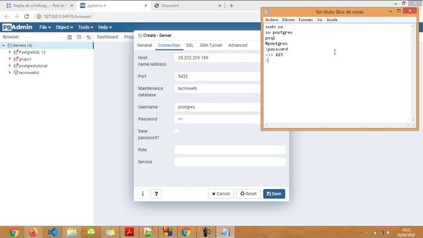Image resolution: width=423 pixels, height=238 pixels.
Task: Click the Query Tool icon in Browser panel
Action: coord(69,37)
